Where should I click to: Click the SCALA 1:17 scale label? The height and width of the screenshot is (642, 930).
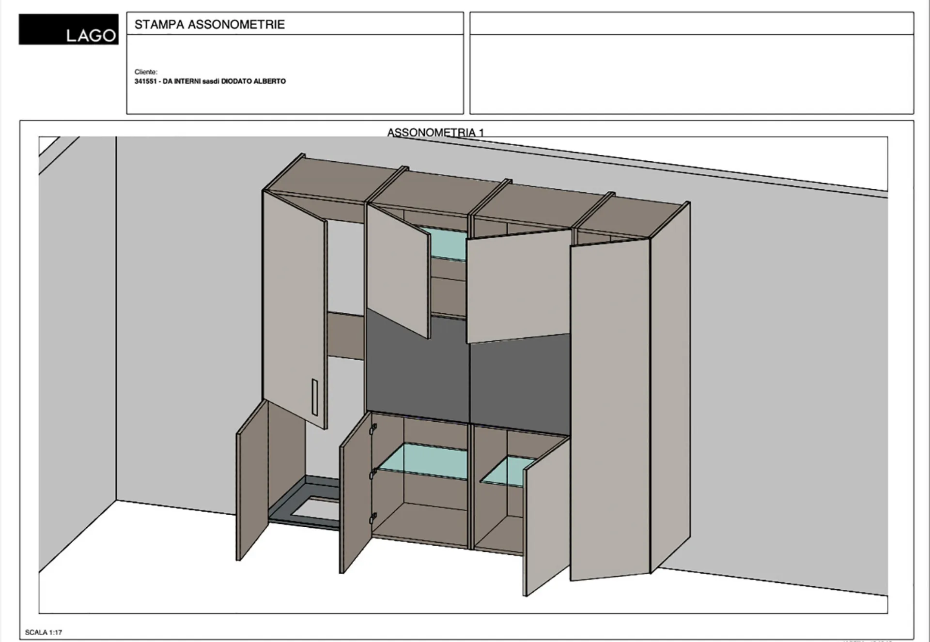point(44,632)
